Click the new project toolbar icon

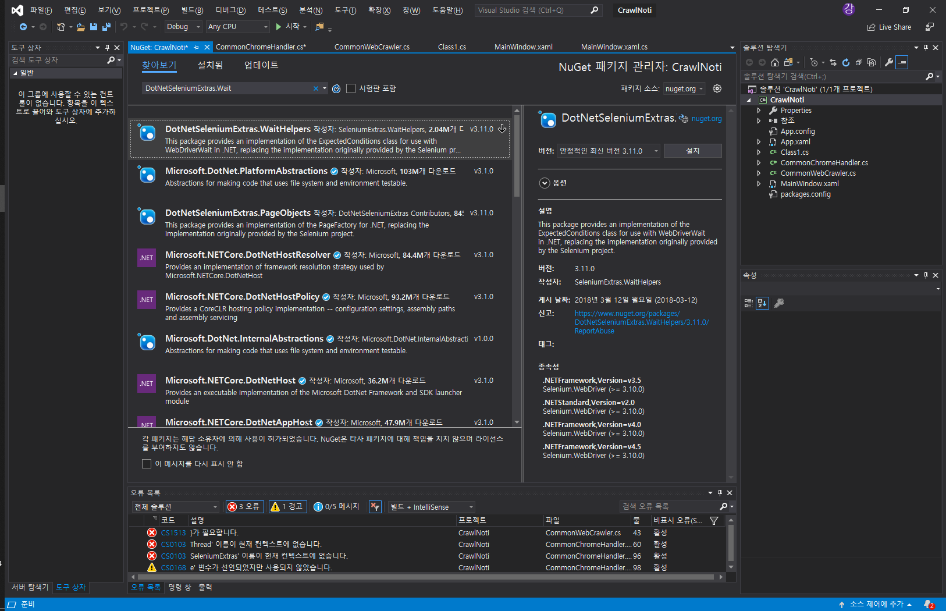pos(61,27)
